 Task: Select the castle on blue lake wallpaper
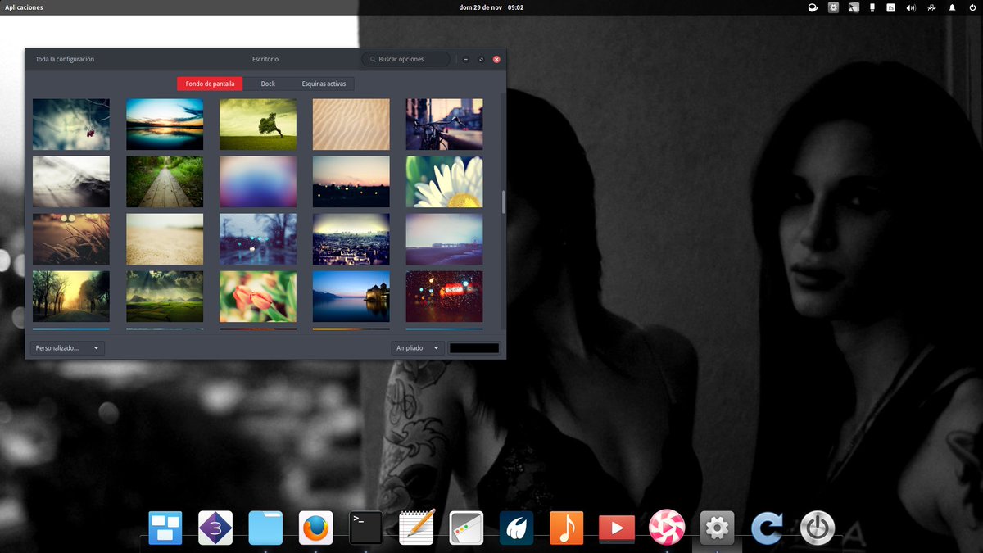[351, 297]
